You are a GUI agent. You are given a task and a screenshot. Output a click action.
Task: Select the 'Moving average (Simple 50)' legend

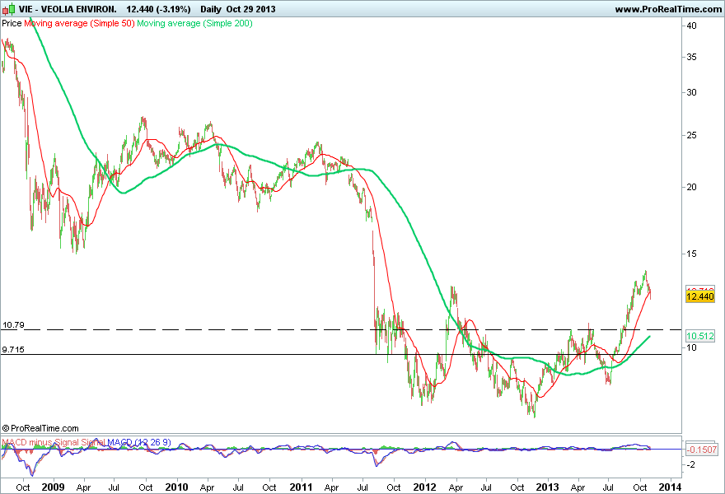[79, 23]
